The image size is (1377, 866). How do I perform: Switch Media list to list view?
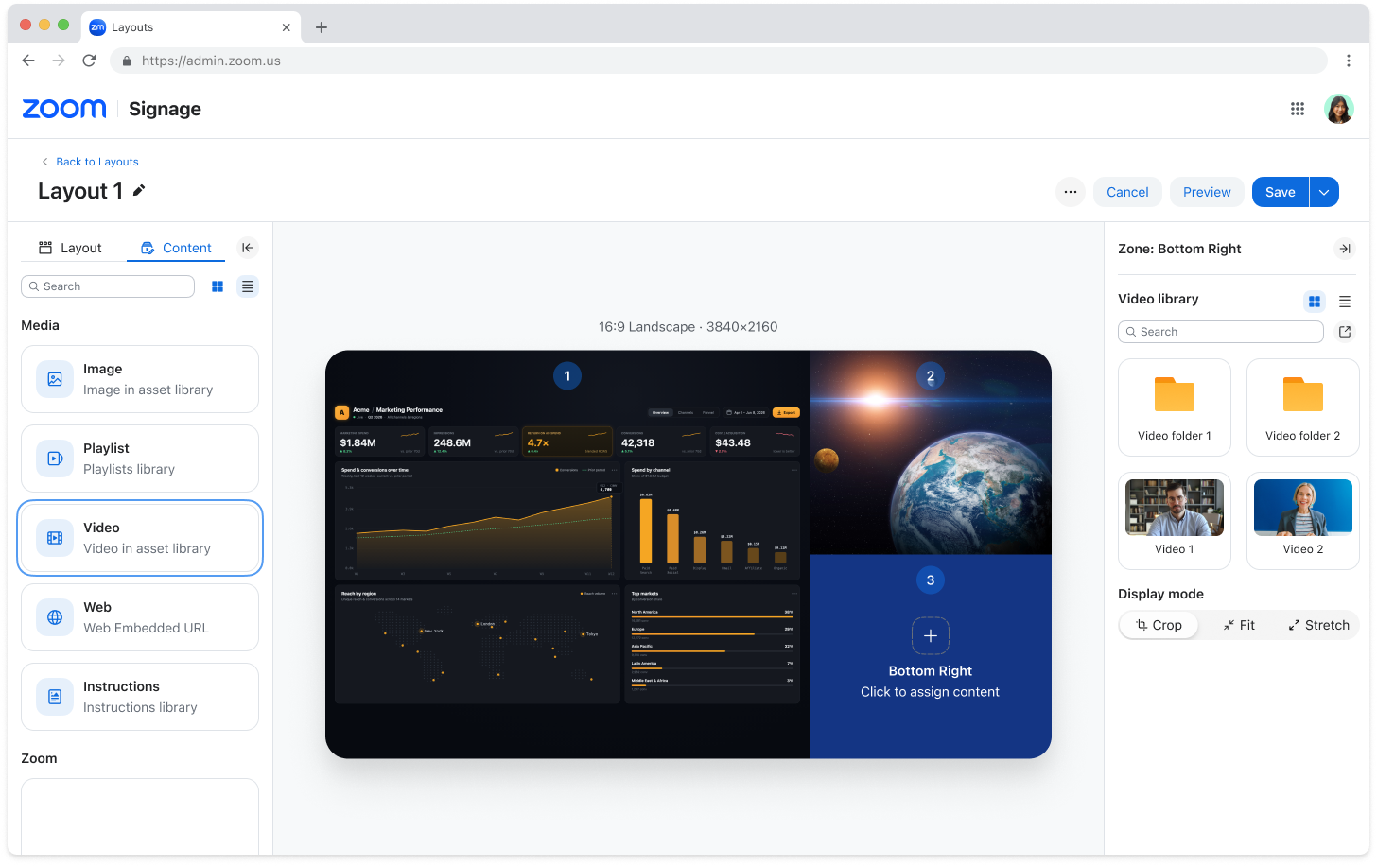coord(248,286)
